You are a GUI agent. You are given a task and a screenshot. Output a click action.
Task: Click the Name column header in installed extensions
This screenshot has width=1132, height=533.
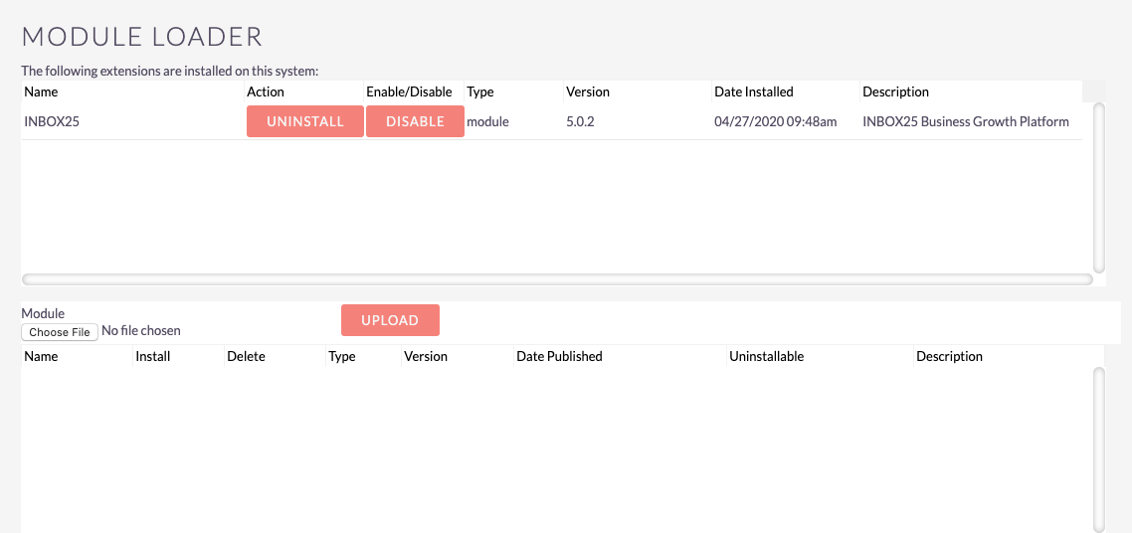tap(41, 91)
